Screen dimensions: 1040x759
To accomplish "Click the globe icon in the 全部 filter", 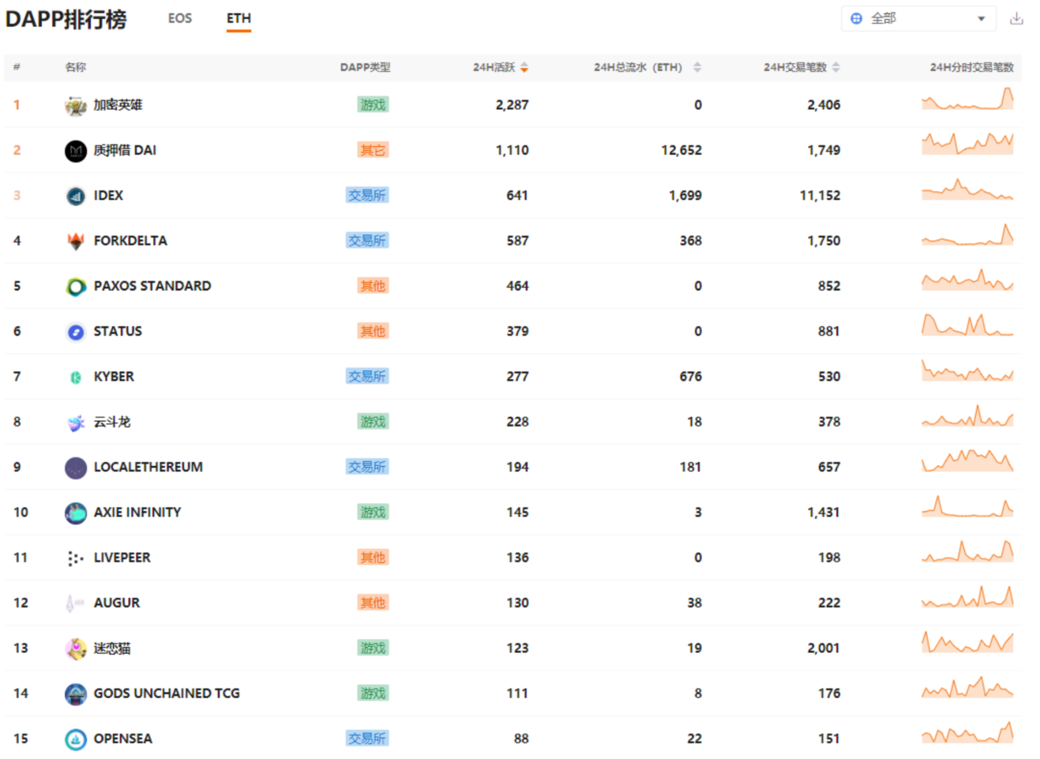I will click(x=856, y=18).
